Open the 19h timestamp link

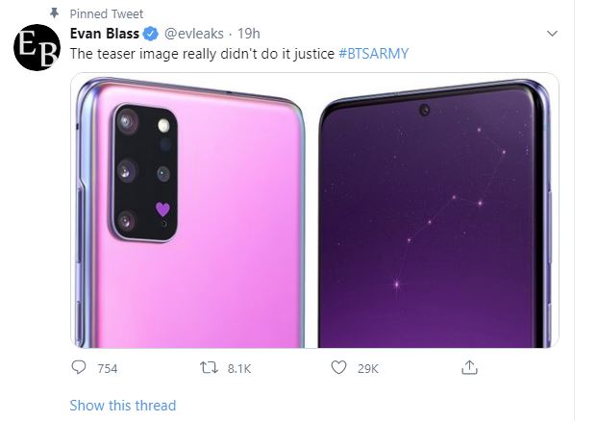(x=249, y=33)
